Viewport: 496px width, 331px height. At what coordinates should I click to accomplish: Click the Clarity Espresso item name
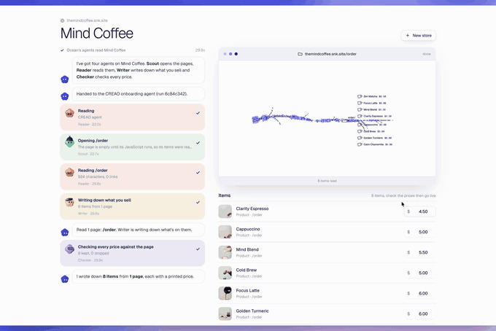252,209
